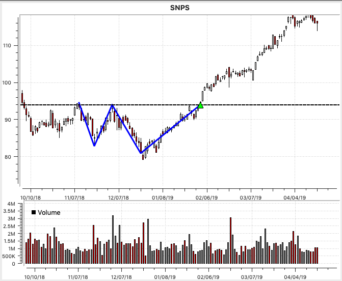The height and width of the screenshot is (281, 342).
Task: Click the 2M volume axis label
Action: pos(11,234)
